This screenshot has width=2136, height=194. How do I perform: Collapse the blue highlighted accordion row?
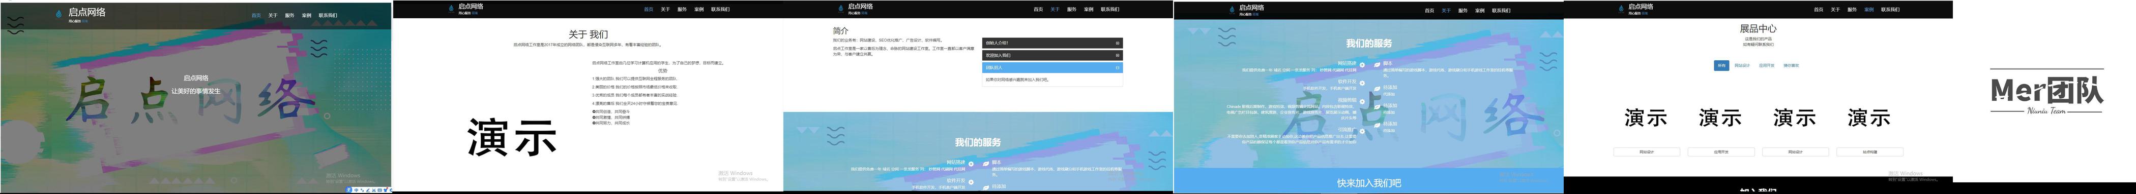coord(1052,68)
